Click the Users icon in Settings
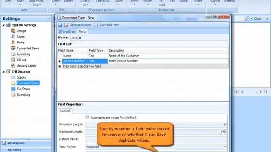The width and height of the screenshot is (271, 152). coord(13,37)
